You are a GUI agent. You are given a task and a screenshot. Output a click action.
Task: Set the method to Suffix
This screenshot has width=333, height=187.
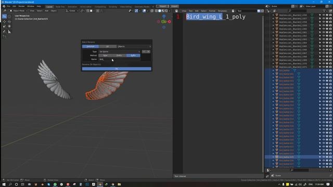(x=133, y=56)
